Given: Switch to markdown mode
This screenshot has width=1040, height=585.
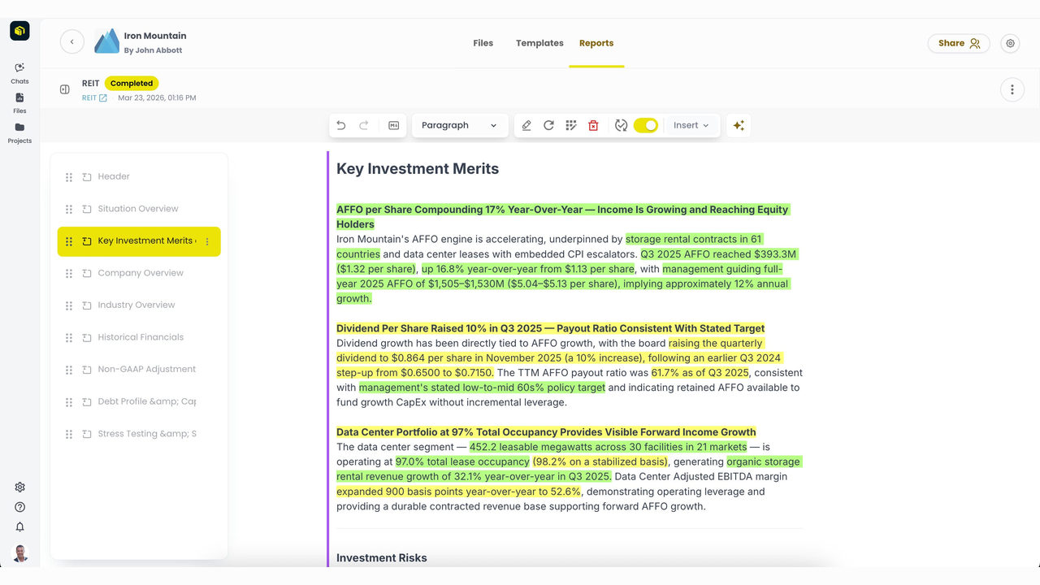Looking at the screenshot, I should tap(394, 125).
